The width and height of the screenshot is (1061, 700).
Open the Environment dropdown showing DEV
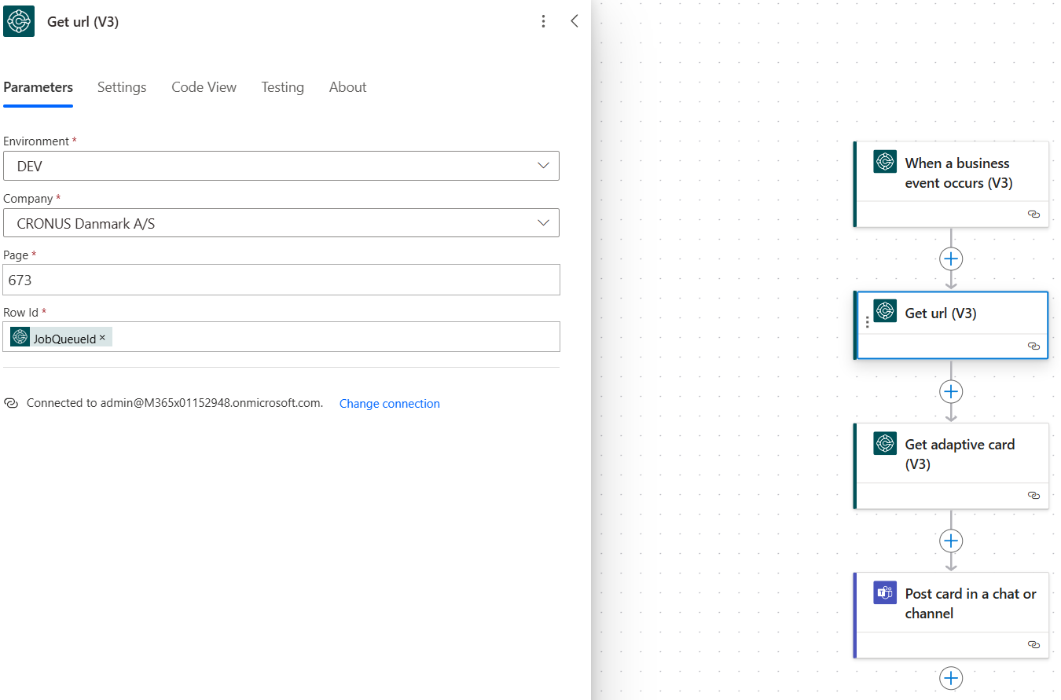coord(281,166)
